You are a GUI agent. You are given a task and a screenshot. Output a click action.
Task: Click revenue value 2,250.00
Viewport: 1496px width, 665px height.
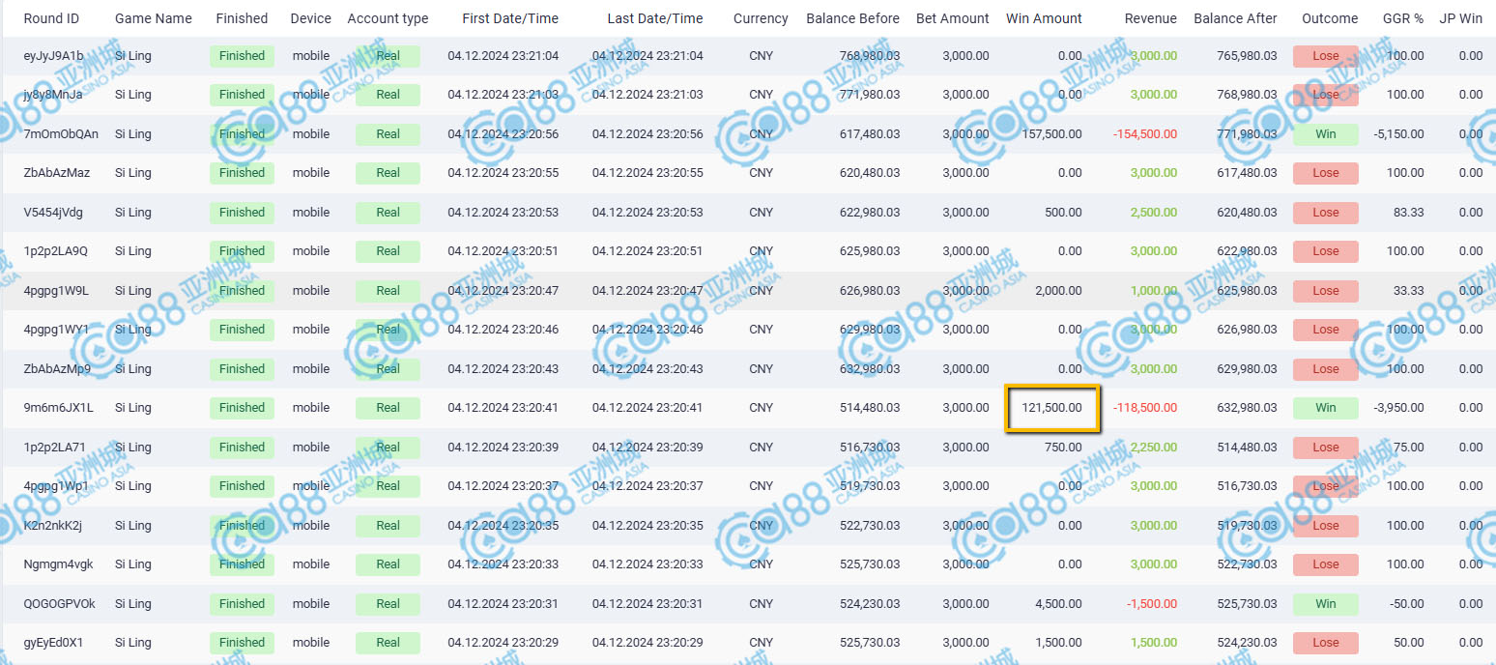pyautogui.click(x=1154, y=448)
